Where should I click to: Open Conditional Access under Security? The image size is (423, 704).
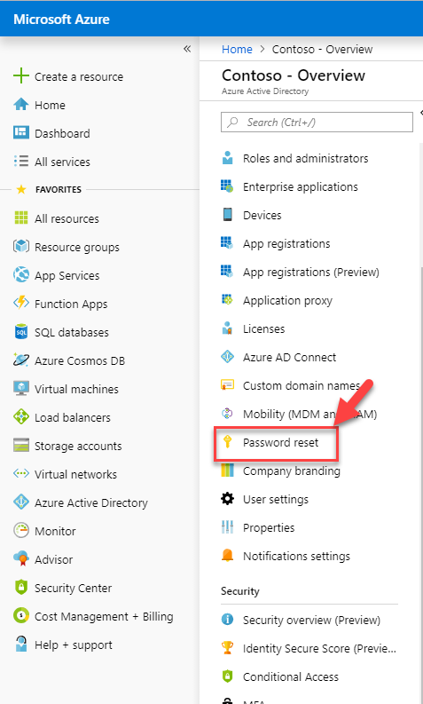291,676
